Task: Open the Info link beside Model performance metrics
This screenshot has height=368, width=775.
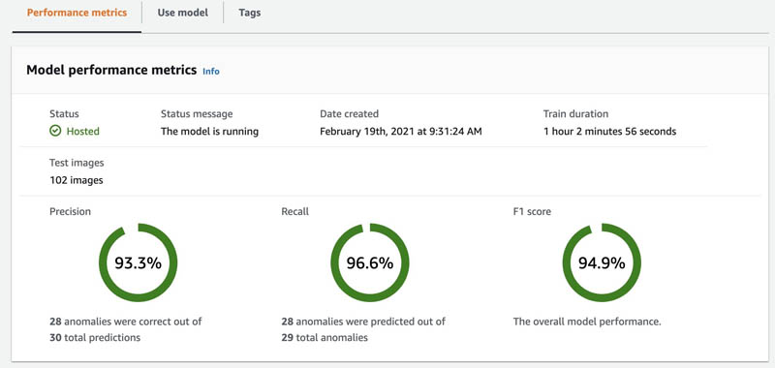Action: coord(211,71)
